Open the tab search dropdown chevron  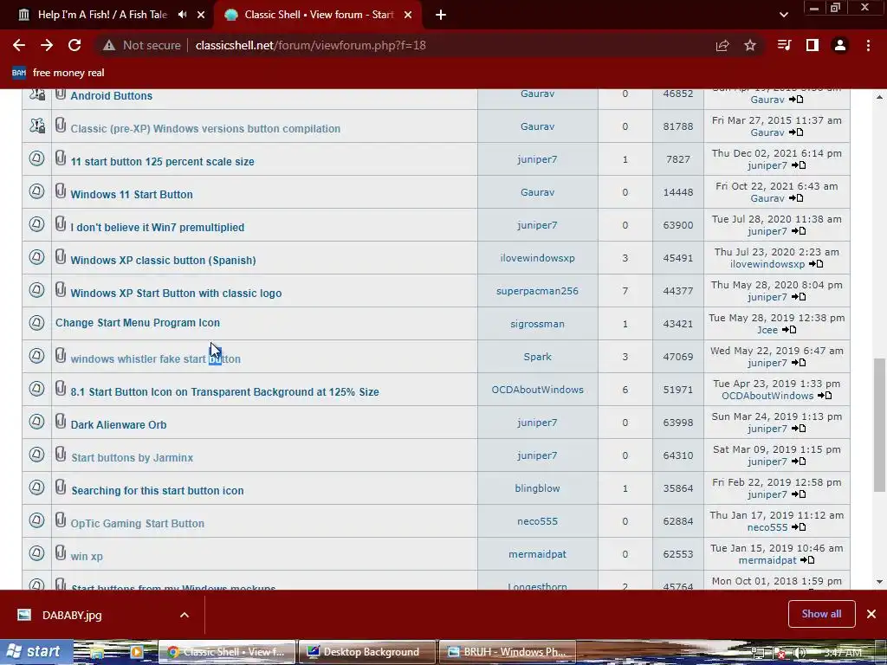pos(783,15)
